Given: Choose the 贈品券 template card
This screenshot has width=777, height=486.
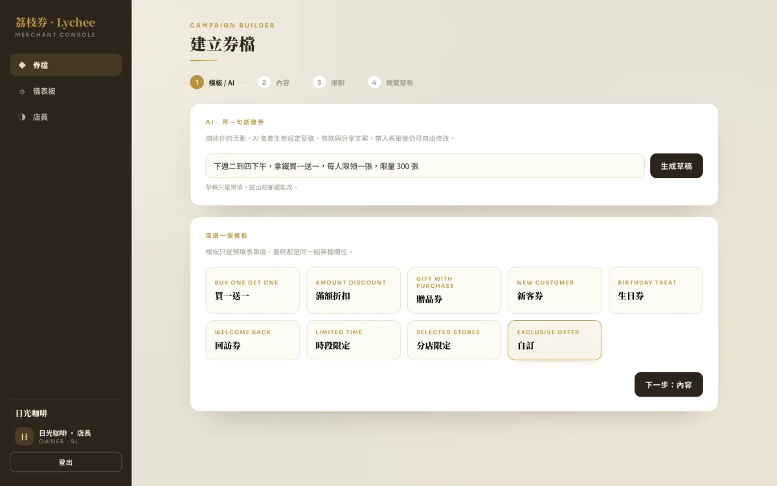Looking at the screenshot, I should 454,290.
